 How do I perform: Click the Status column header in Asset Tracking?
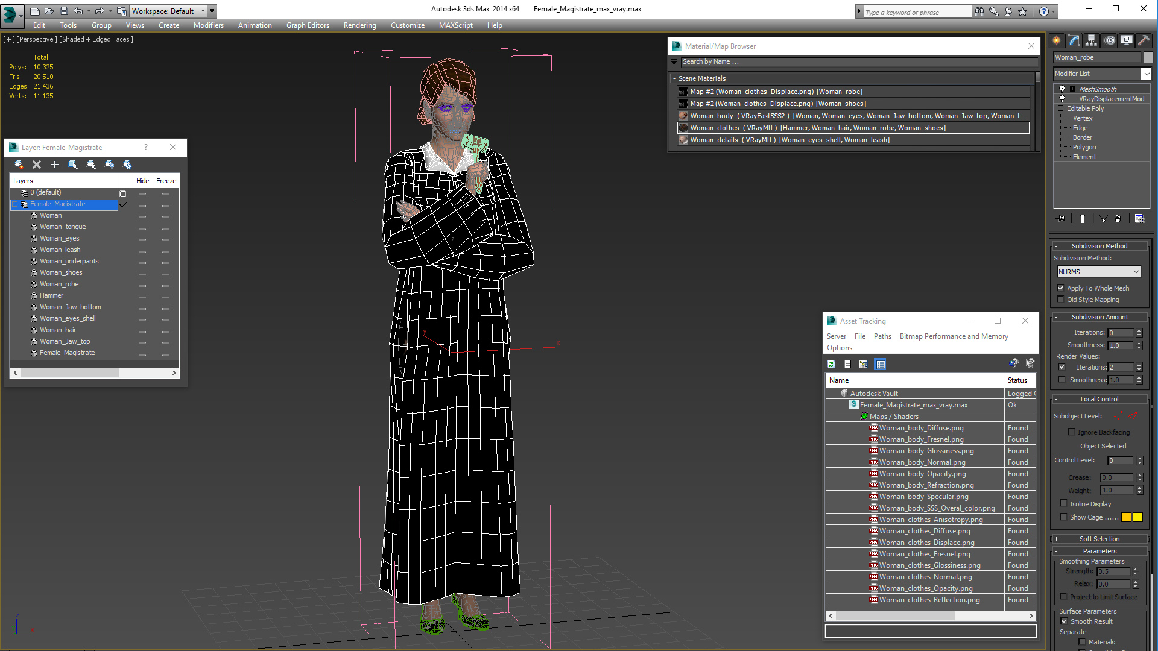point(1019,380)
